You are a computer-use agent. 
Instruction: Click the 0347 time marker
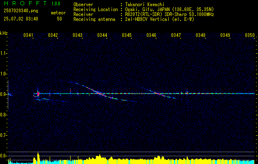point(176,35)
